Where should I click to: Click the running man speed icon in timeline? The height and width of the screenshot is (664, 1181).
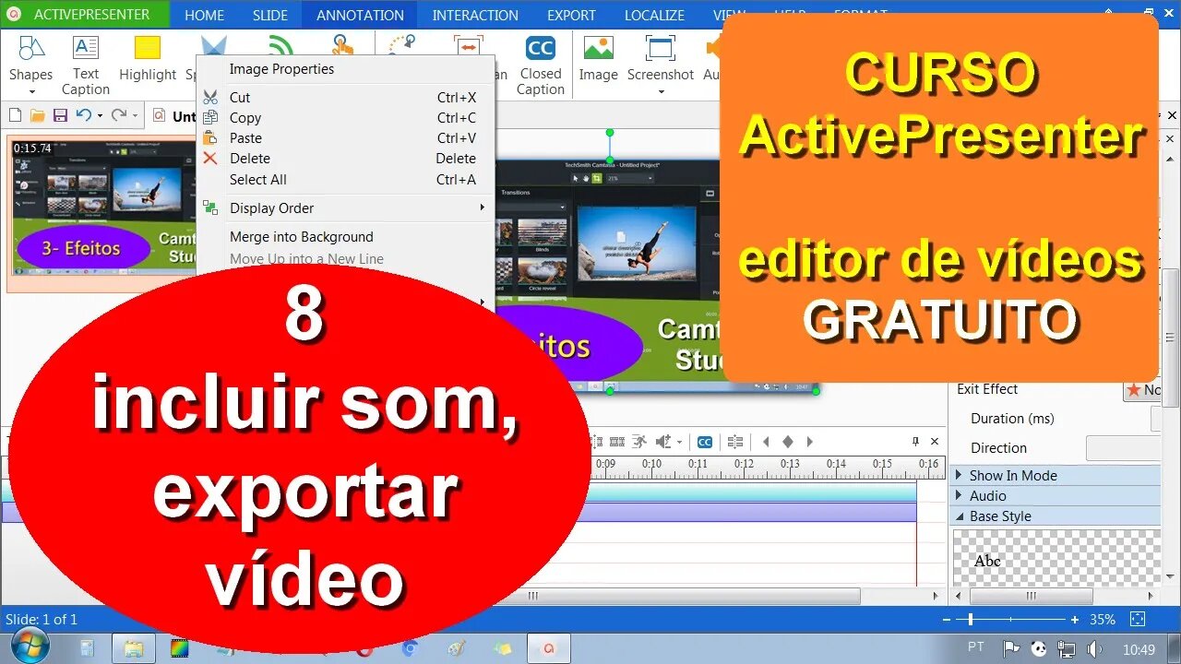click(x=639, y=442)
